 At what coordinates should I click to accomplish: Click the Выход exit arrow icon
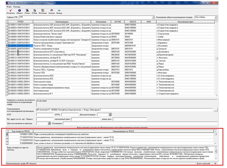(x=59, y=11)
